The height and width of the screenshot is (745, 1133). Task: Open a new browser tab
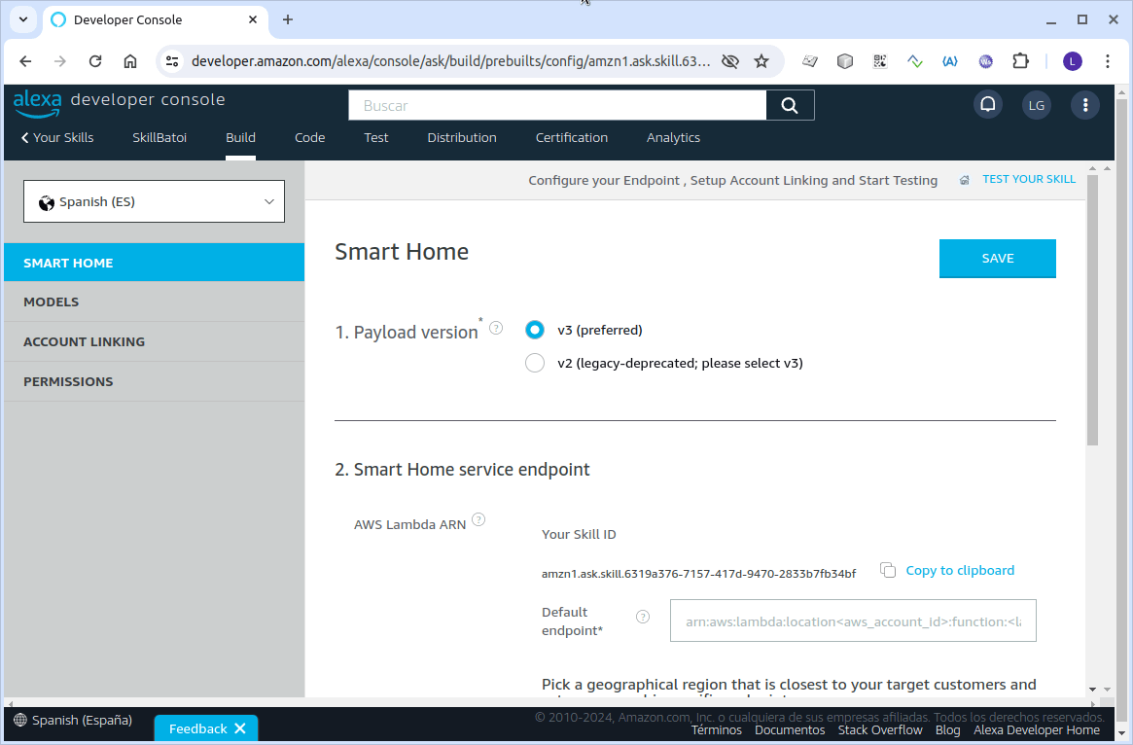[288, 19]
